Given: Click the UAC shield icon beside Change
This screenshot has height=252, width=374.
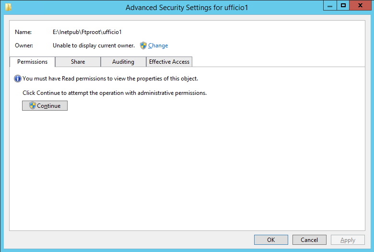Looking at the screenshot, I should click(x=143, y=46).
